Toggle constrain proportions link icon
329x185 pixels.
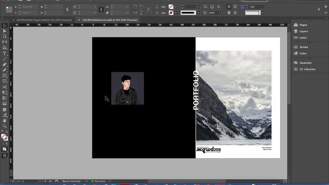(x=67, y=10)
